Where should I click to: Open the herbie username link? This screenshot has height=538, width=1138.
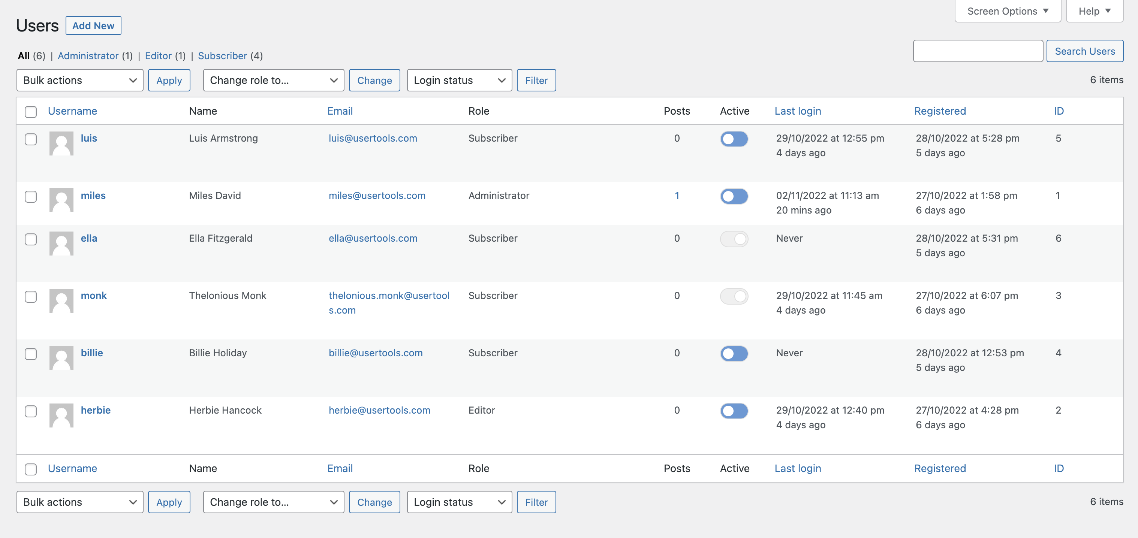(x=96, y=410)
